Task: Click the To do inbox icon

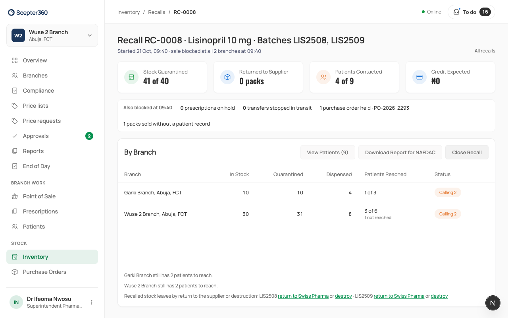Action: click(456, 12)
